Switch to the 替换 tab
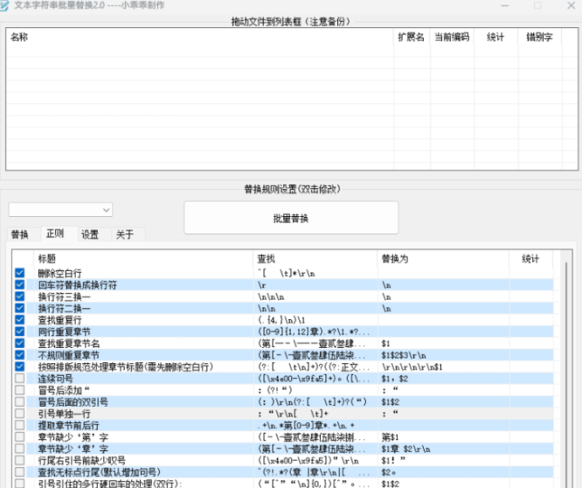Image resolution: width=582 pixels, height=488 pixels. [20, 235]
